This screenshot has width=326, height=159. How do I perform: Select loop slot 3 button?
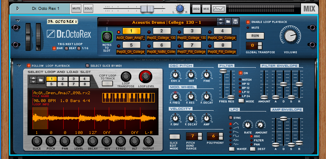point(192,31)
